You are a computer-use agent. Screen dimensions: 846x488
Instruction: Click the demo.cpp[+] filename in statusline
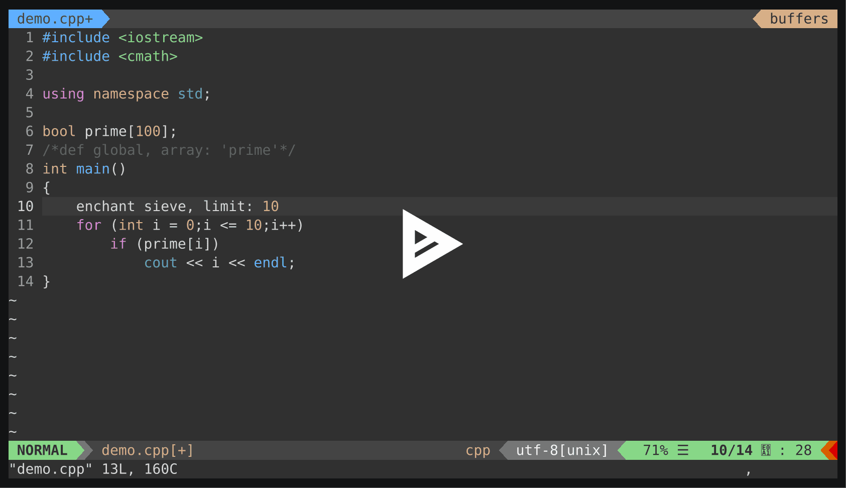[x=148, y=450]
